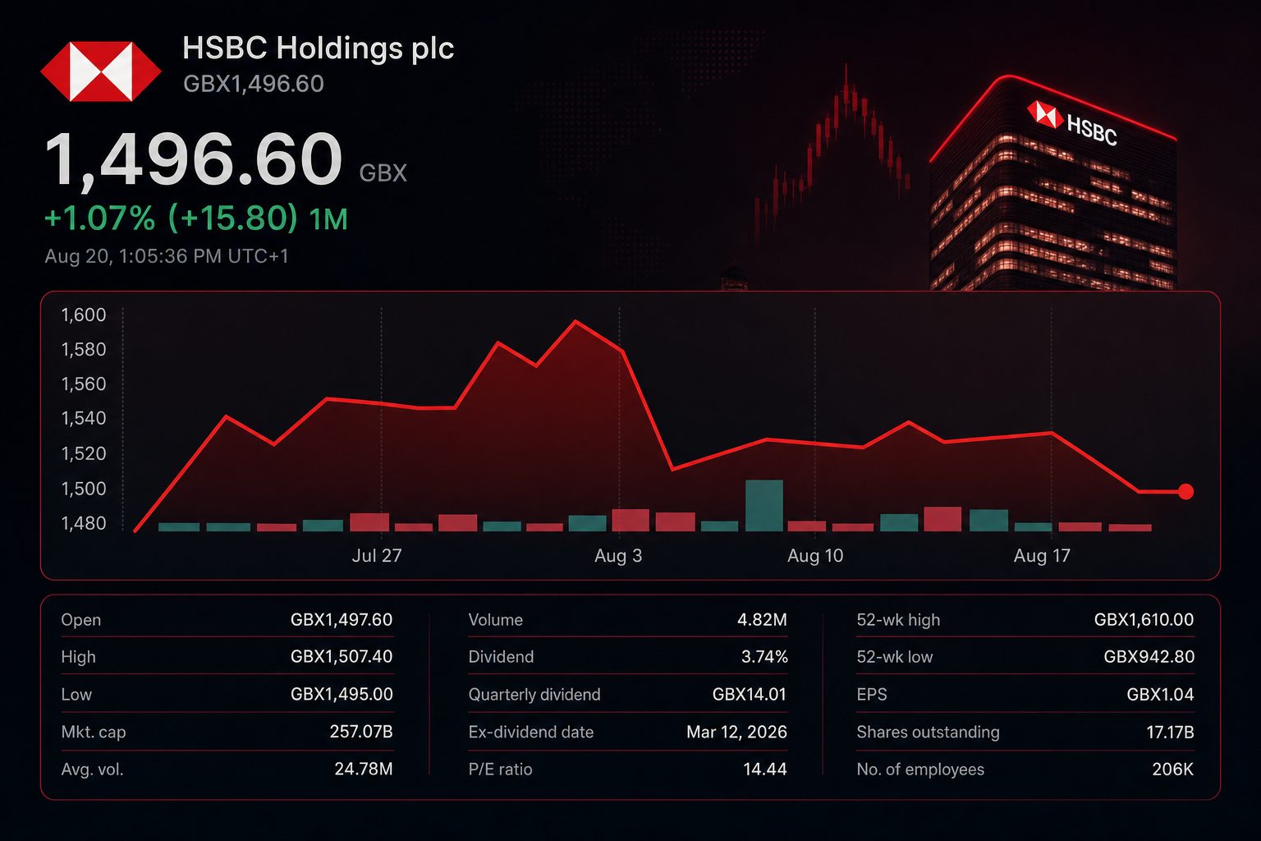Click the 206K employees value

click(x=1172, y=770)
